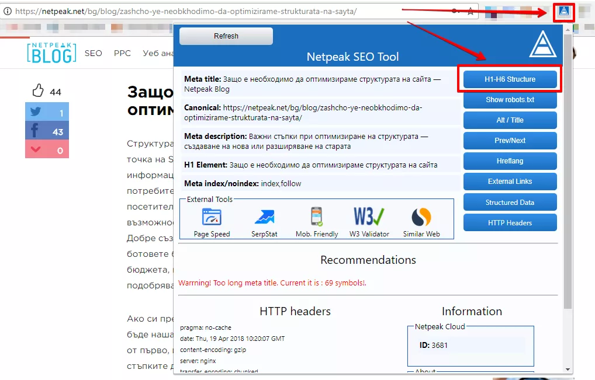Image resolution: width=595 pixels, height=380 pixels.
Task: Click the HTTP Headers button
Action: tap(510, 223)
